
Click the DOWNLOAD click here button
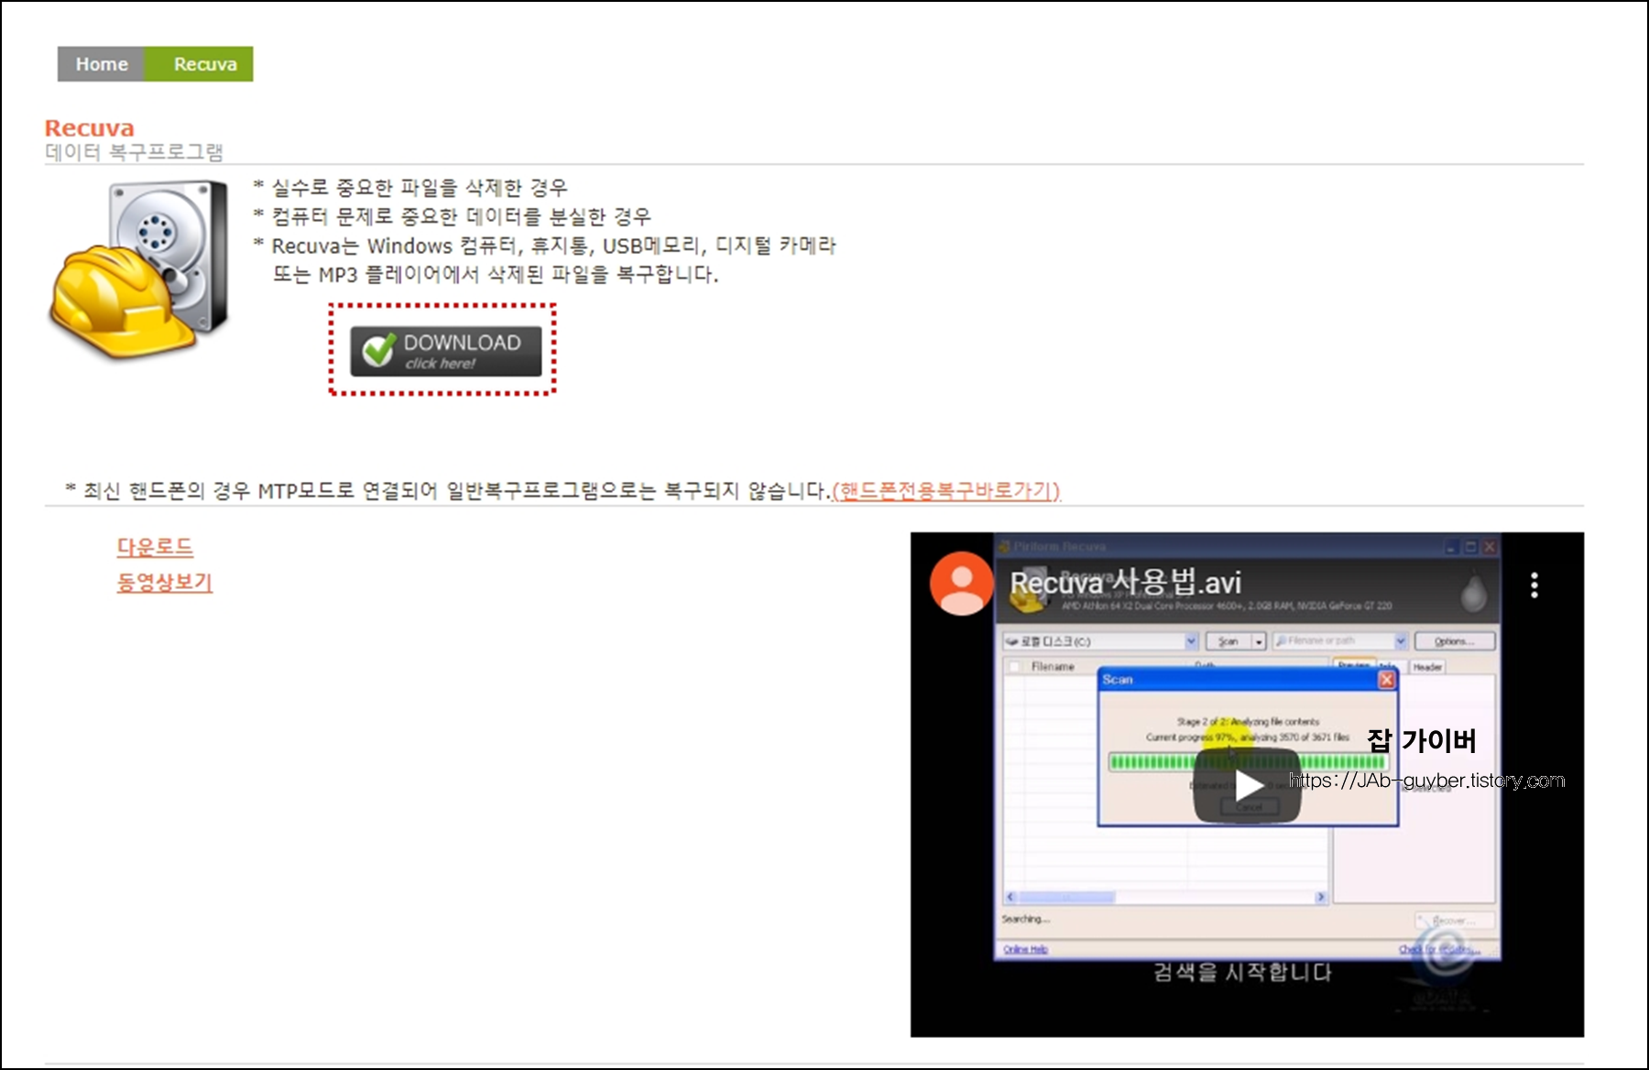tap(446, 351)
